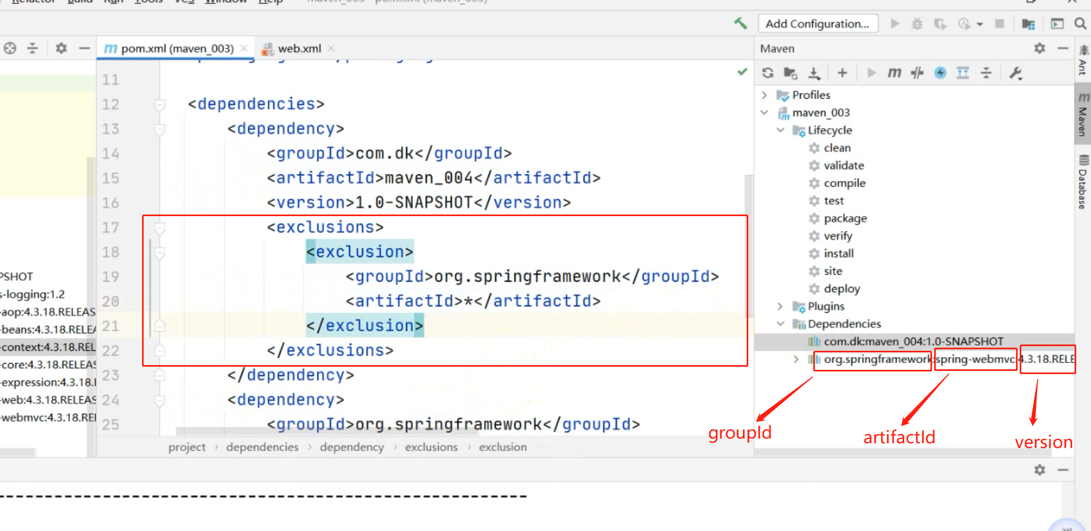1091x531 pixels.
Task: Toggle skip tests mode
Action: click(940, 73)
